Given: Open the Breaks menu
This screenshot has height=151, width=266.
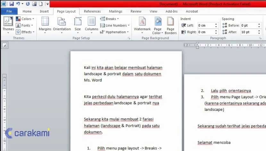Looking at the screenshot, I should (x=109, y=19).
